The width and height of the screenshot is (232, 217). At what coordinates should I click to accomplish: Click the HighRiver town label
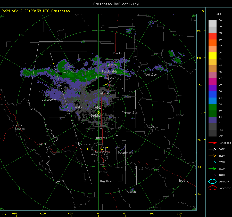pos(107,181)
